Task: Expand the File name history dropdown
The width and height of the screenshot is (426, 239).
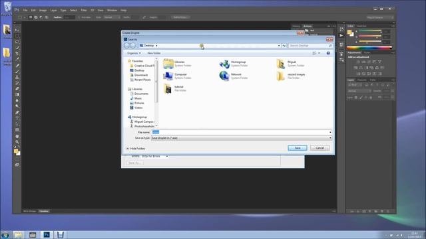Action: [330, 132]
